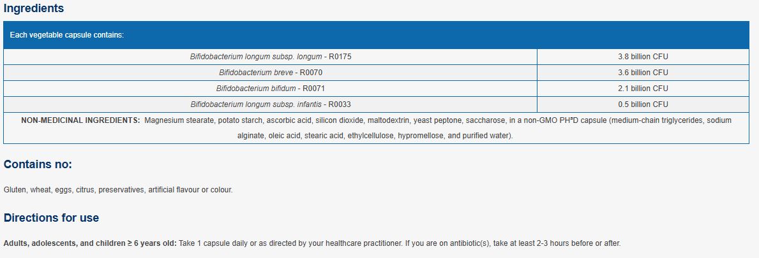Image resolution: width=759 pixels, height=258 pixels.
Task: Click the 3.6 billion CFU value
Action: 643,73
